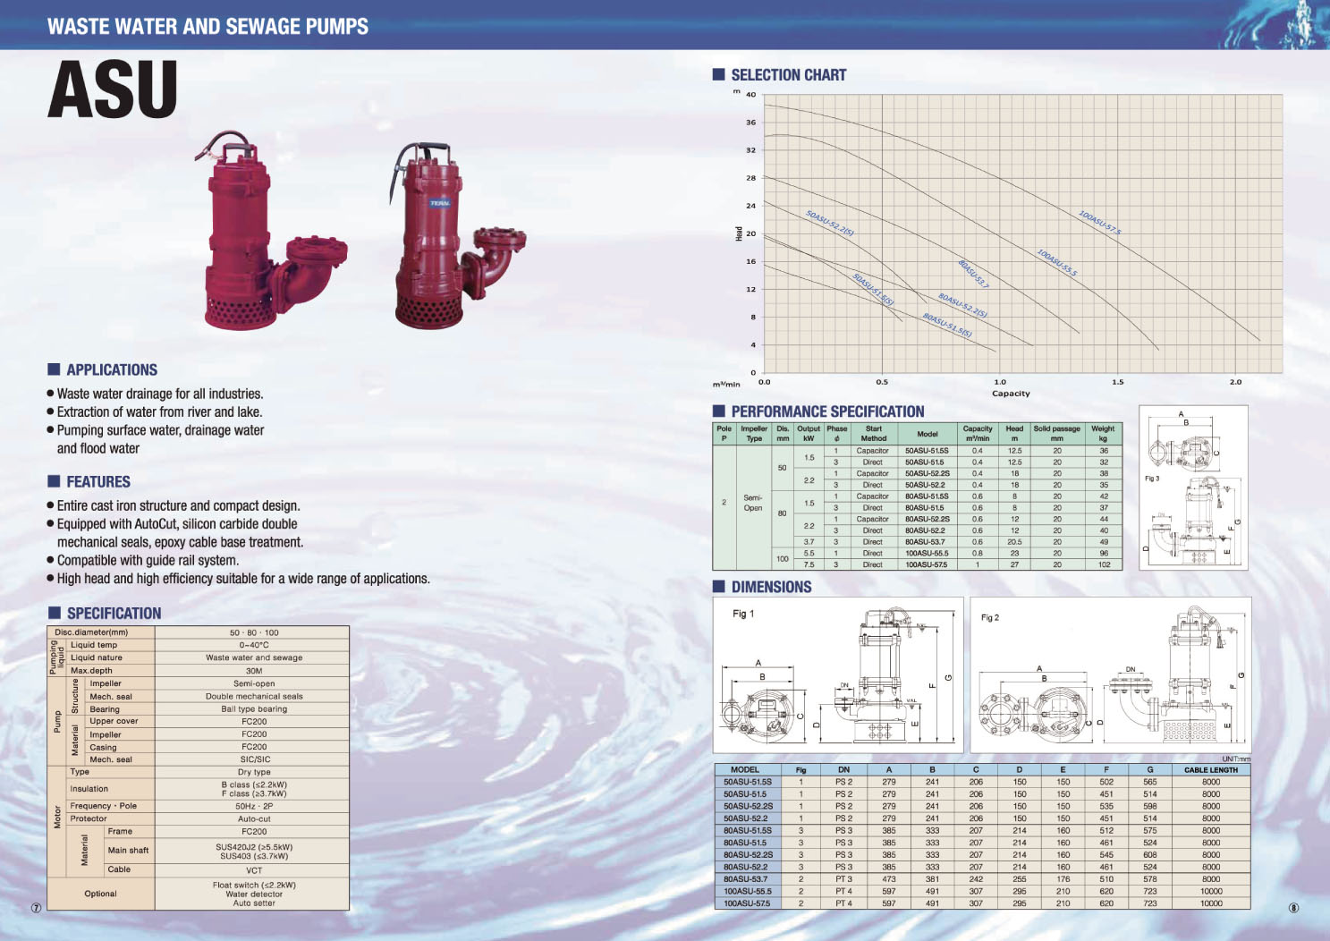This screenshot has height=941, width=1330.
Task: Click the page number 8 circle
Action: pyautogui.click(x=1293, y=908)
